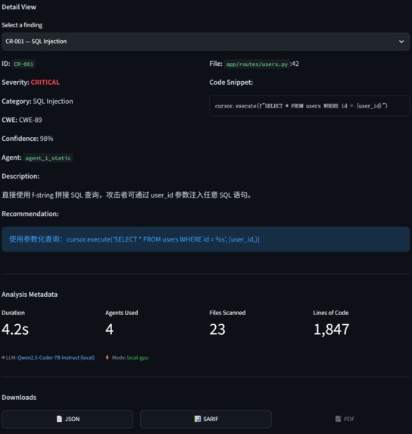Click Qwen2.5-Coder-7B-Instruct (local) text

[x=56, y=358]
